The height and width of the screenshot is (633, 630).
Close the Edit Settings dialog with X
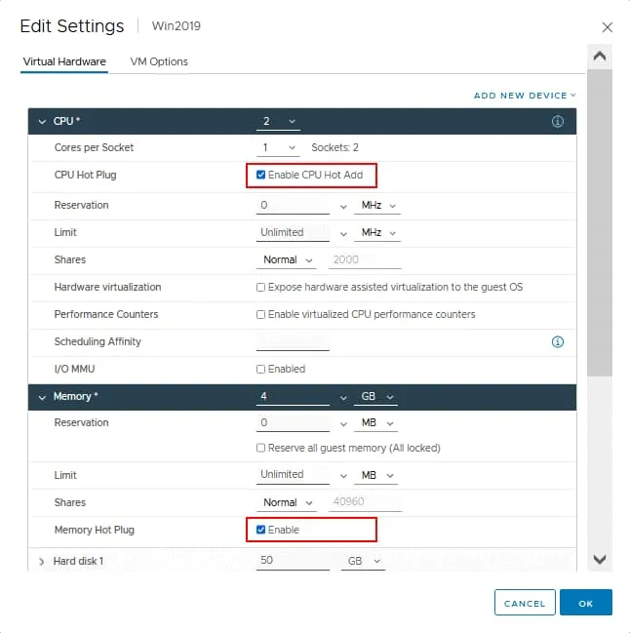click(607, 27)
